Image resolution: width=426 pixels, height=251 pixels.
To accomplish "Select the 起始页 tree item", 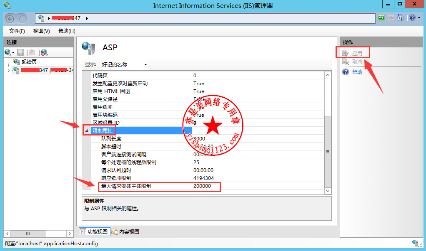I will 29,62.
